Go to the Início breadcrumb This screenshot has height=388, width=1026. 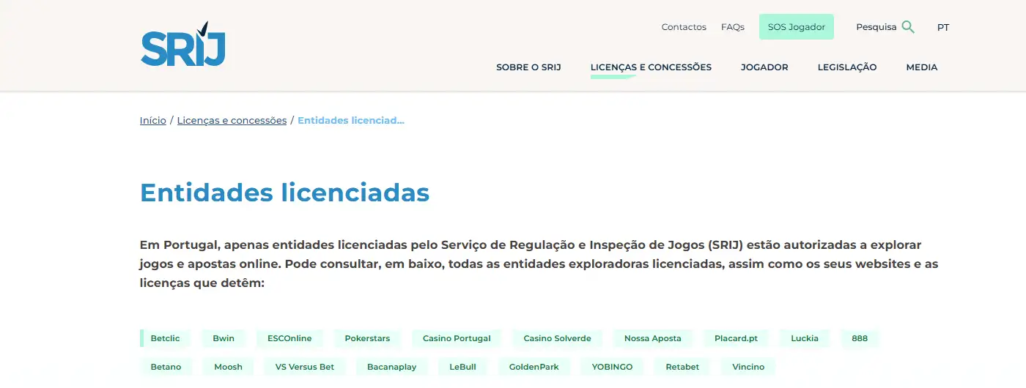[153, 120]
